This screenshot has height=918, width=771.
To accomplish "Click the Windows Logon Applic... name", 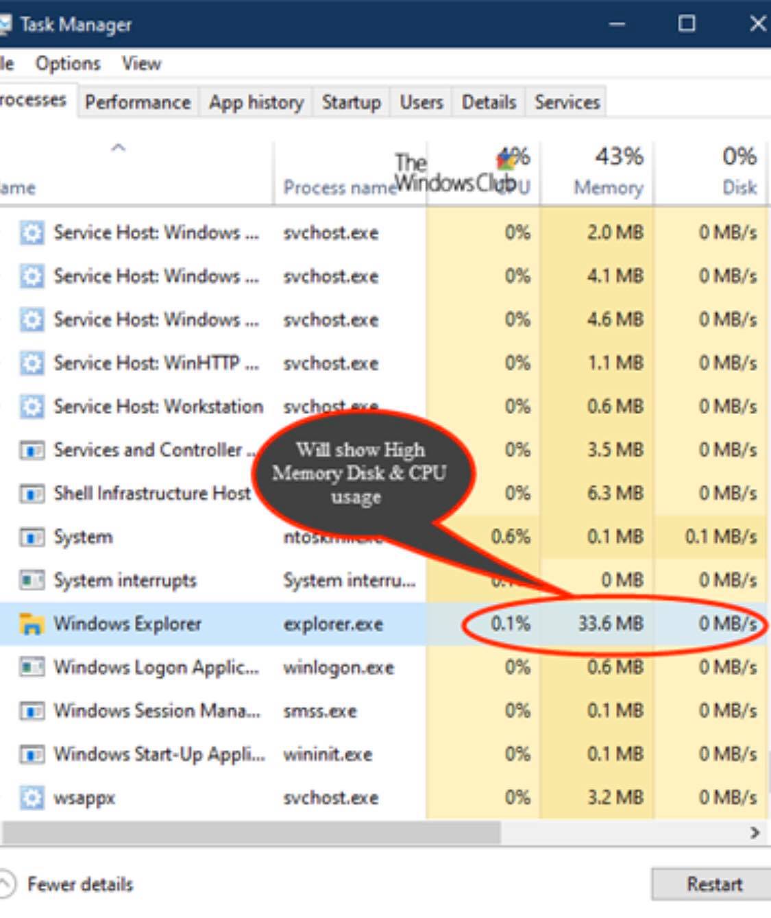I will (156, 667).
